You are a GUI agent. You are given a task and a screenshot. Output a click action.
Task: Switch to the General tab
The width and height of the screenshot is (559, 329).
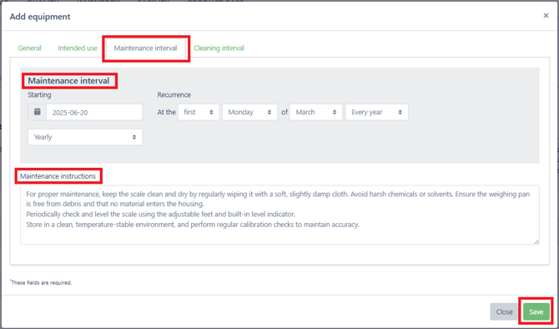point(29,48)
